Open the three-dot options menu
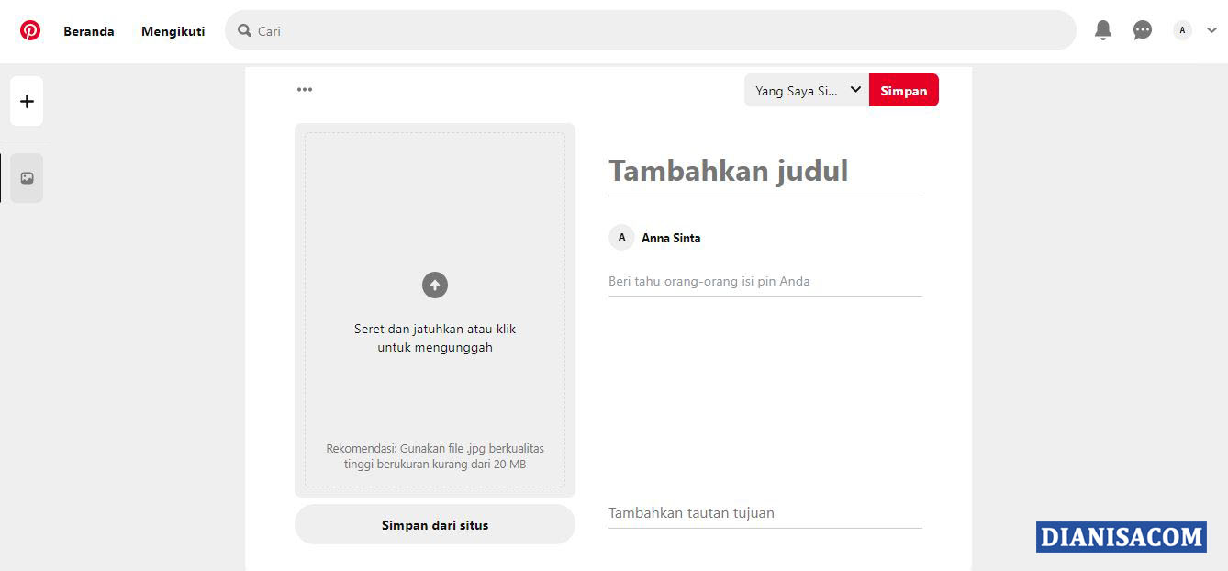 (x=304, y=89)
